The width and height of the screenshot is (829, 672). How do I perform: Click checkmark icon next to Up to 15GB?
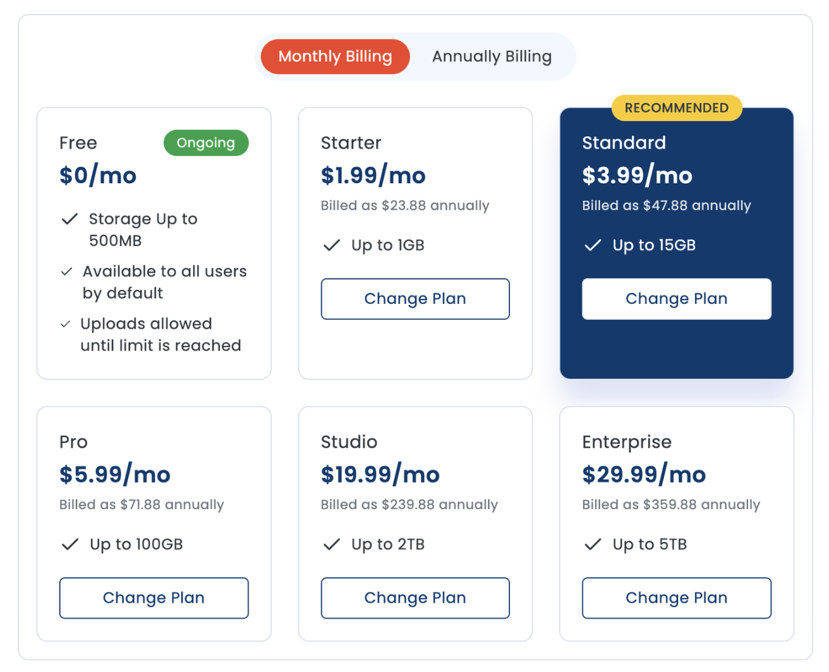click(593, 245)
